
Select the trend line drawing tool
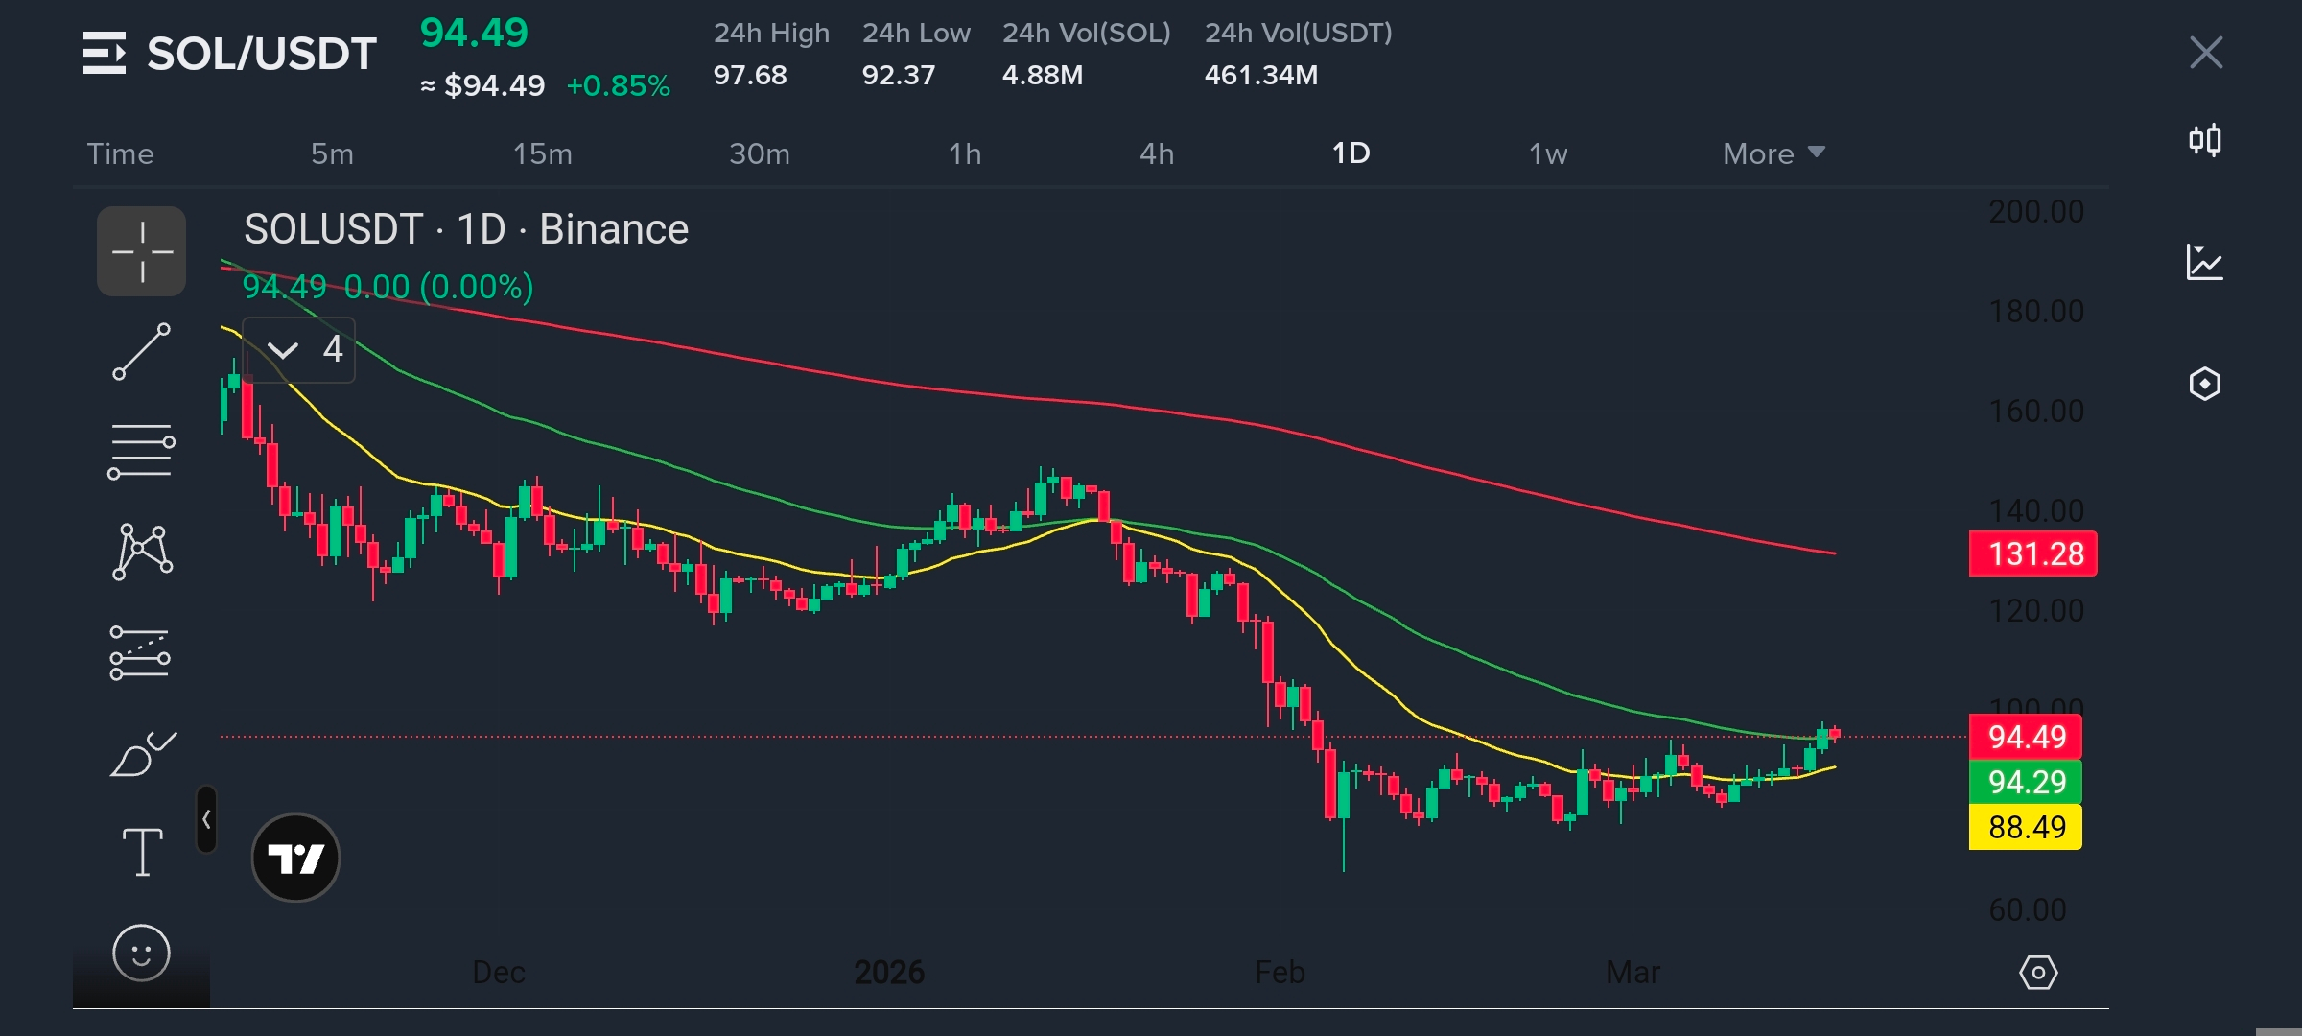click(141, 351)
